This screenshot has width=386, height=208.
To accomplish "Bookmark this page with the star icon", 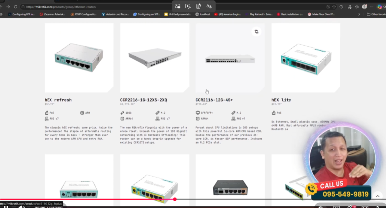I will click(x=334, y=7).
